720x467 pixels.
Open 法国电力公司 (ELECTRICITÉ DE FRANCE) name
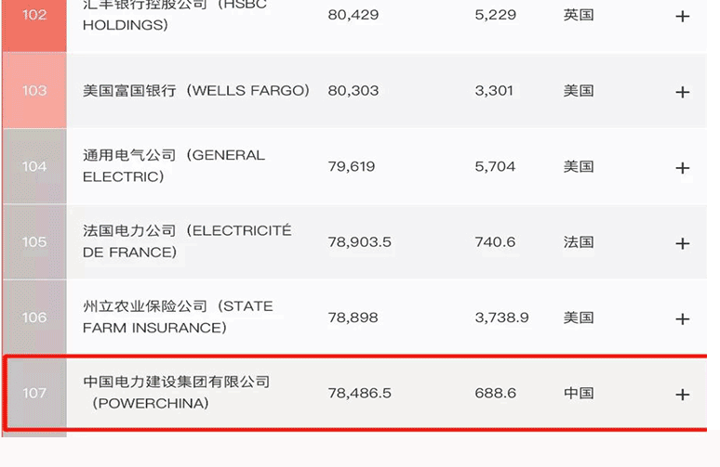tap(186, 241)
